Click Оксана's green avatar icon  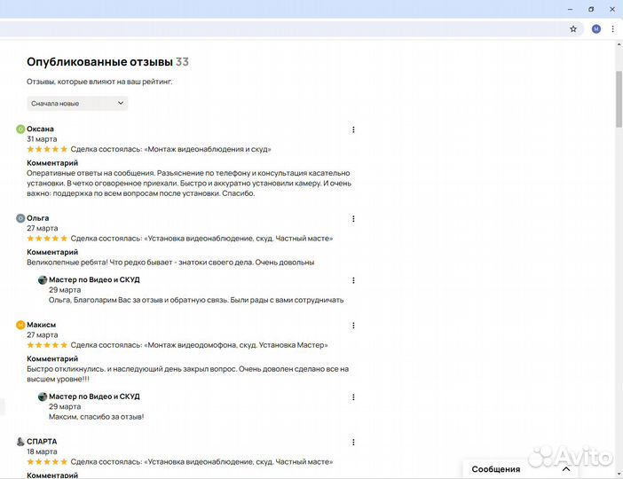pyautogui.click(x=20, y=130)
